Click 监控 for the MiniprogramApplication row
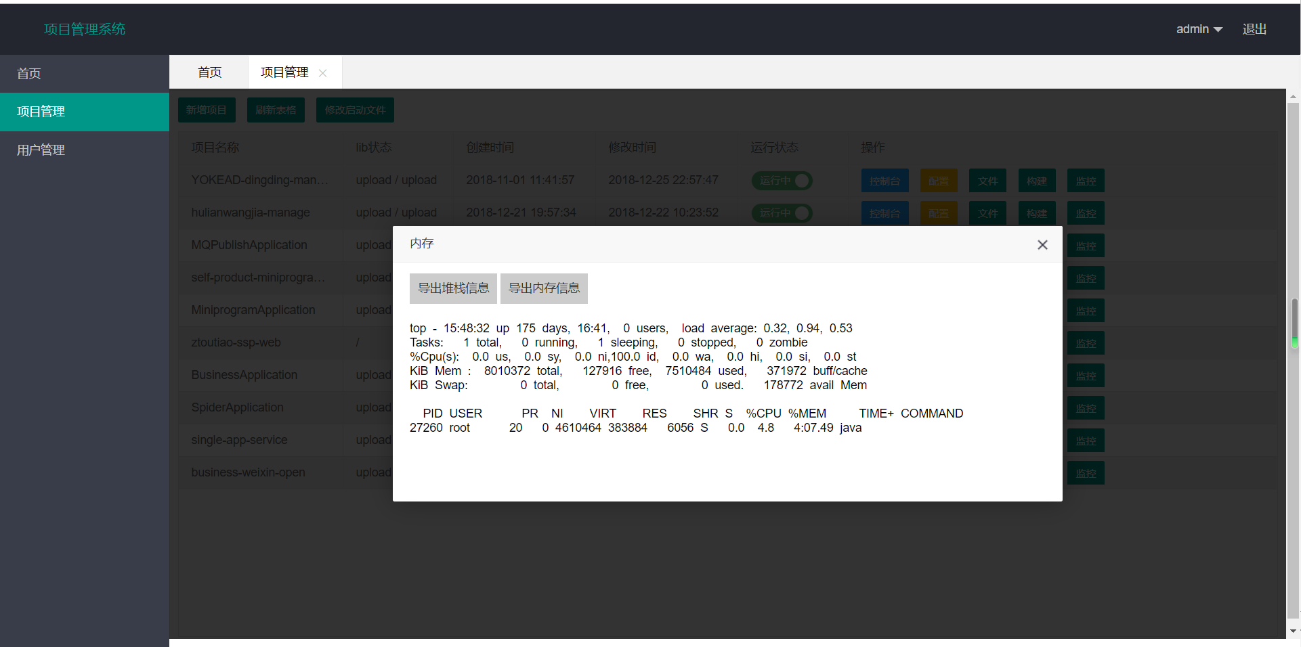This screenshot has width=1301, height=647. (1086, 311)
